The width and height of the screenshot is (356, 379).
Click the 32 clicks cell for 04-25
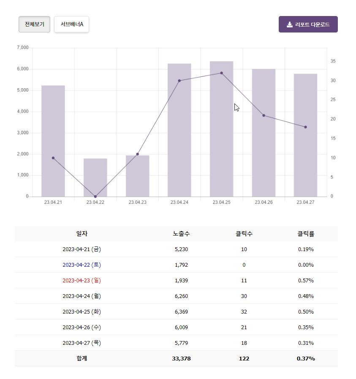244,312
